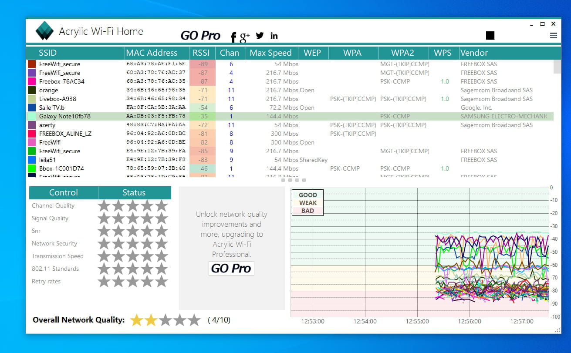Click the Transmission Speed label

(x=57, y=256)
